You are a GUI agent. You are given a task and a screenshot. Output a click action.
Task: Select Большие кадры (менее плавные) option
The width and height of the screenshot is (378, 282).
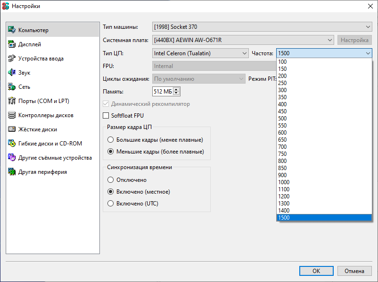(x=111, y=140)
